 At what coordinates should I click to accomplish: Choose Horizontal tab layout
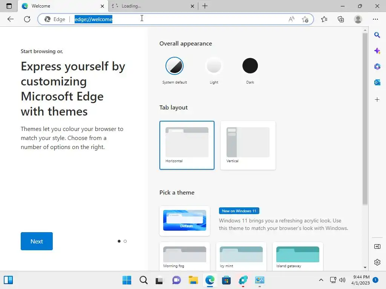tap(187, 145)
